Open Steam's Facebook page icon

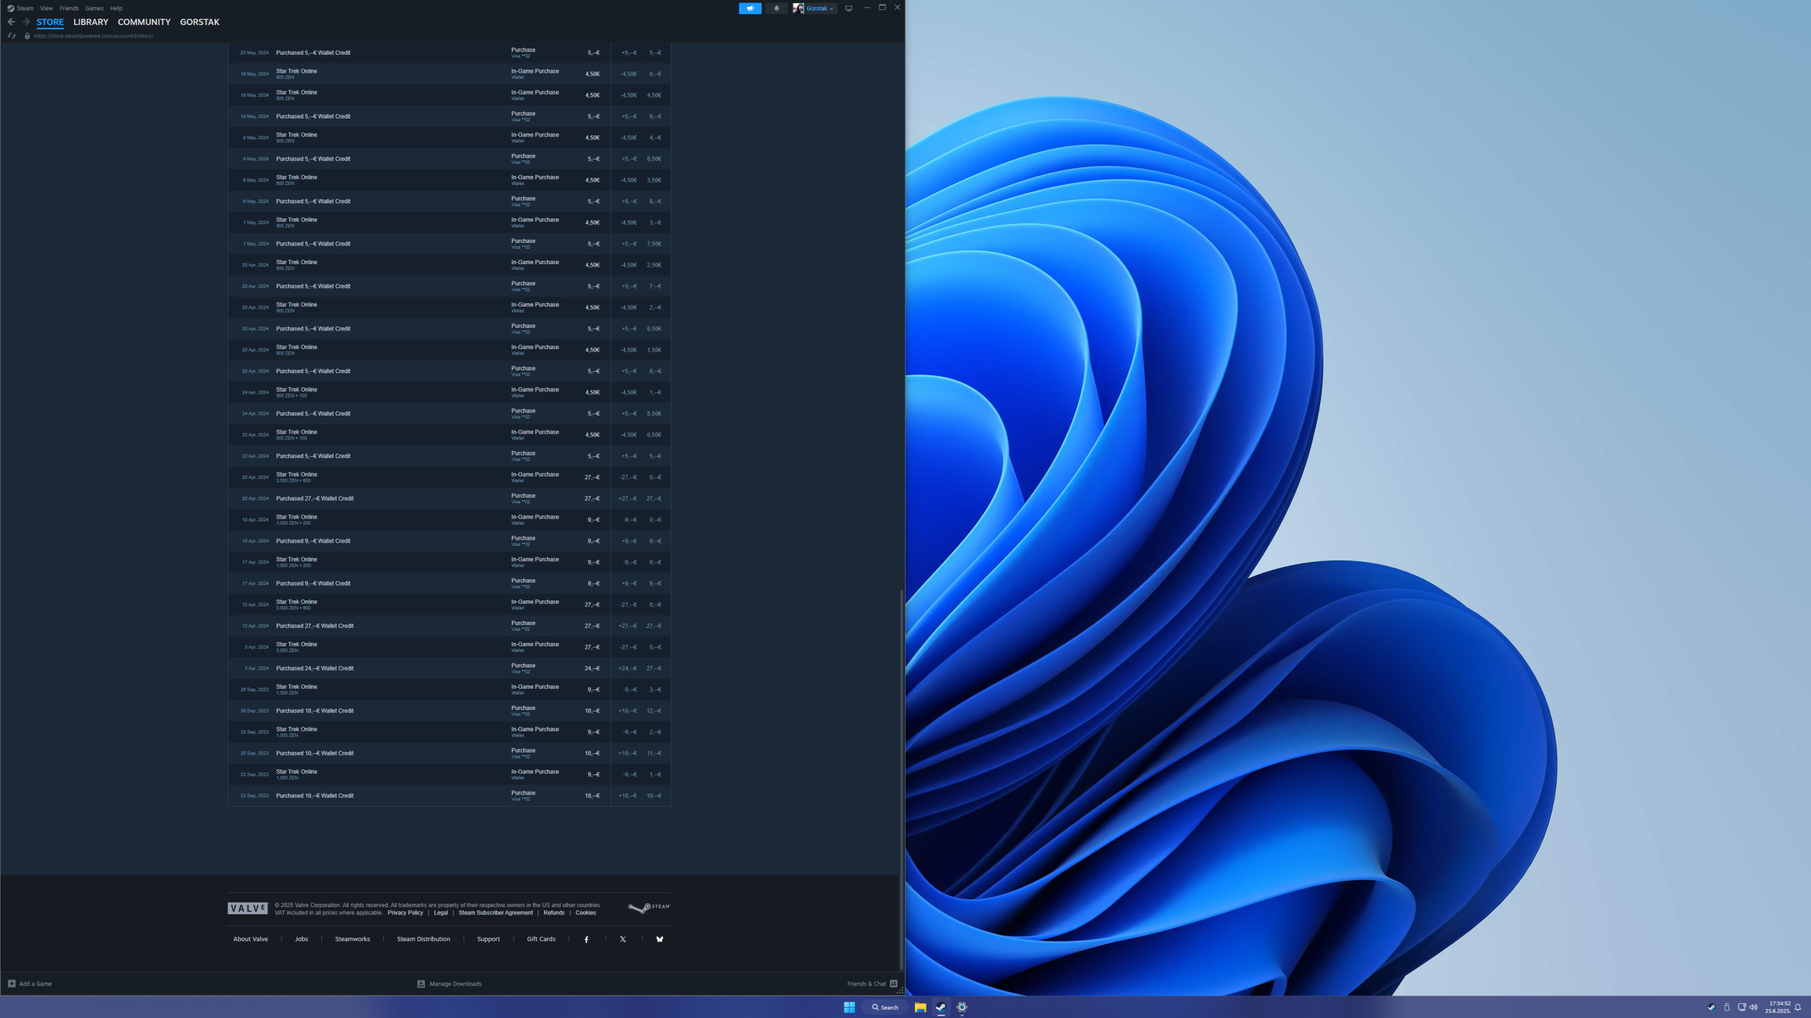[586, 939]
